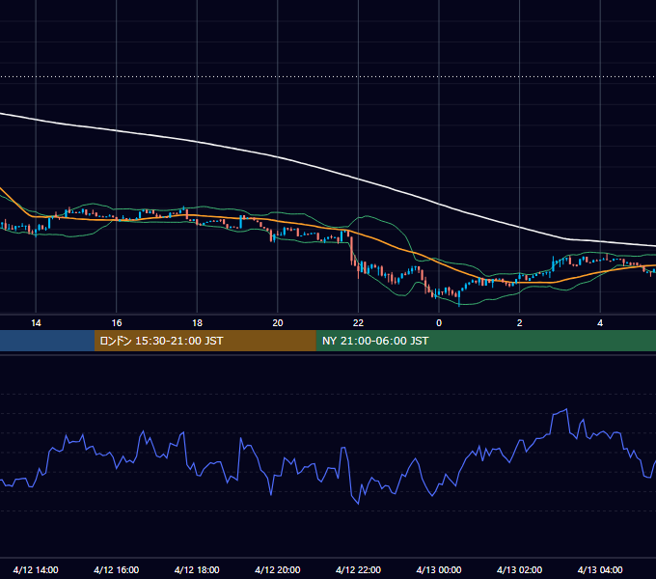This screenshot has width=656, height=579.
Task: Click the oscillator peak near 4/13 03:00
Action: coord(566,409)
